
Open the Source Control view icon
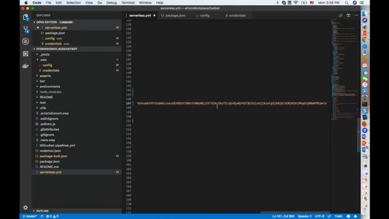pyautogui.click(x=26, y=29)
